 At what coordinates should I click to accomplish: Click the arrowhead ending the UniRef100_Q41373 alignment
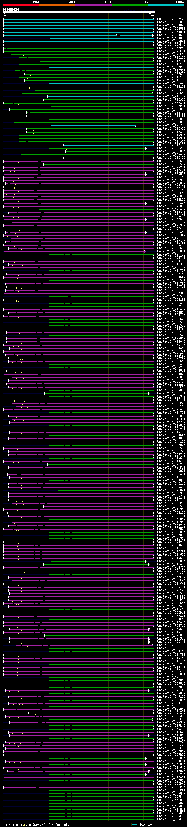[x=146, y=203]
